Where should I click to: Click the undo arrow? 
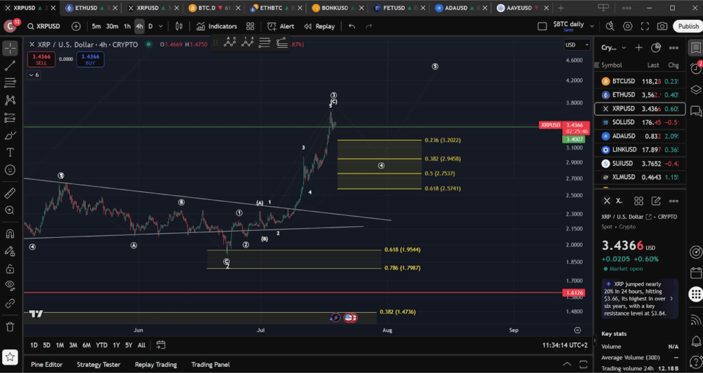pyautogui.click(x=352, y=27)
